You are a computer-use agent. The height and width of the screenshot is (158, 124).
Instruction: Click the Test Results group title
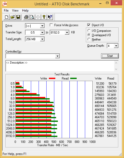pyautogui.click(x=62, y=74)
